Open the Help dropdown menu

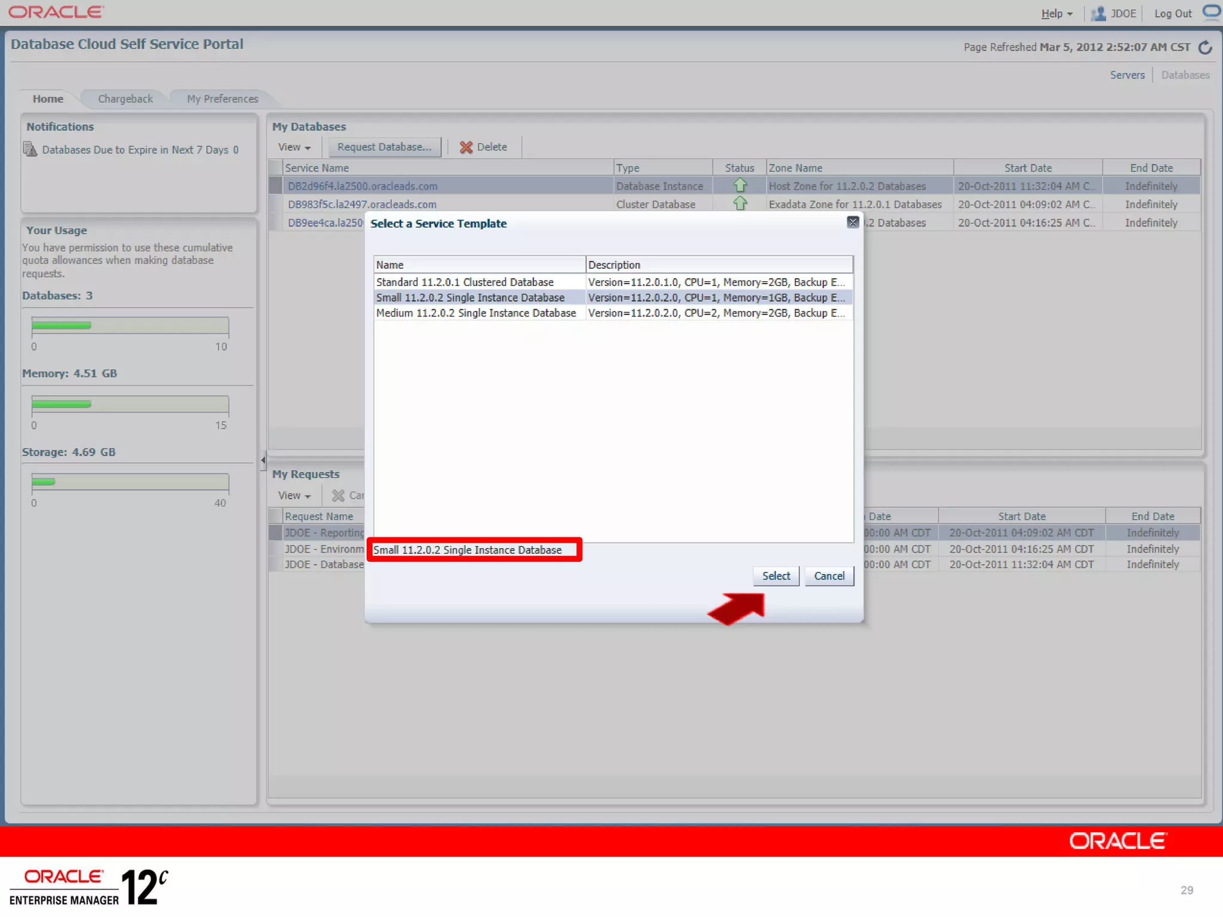(x=1056, y=13)
